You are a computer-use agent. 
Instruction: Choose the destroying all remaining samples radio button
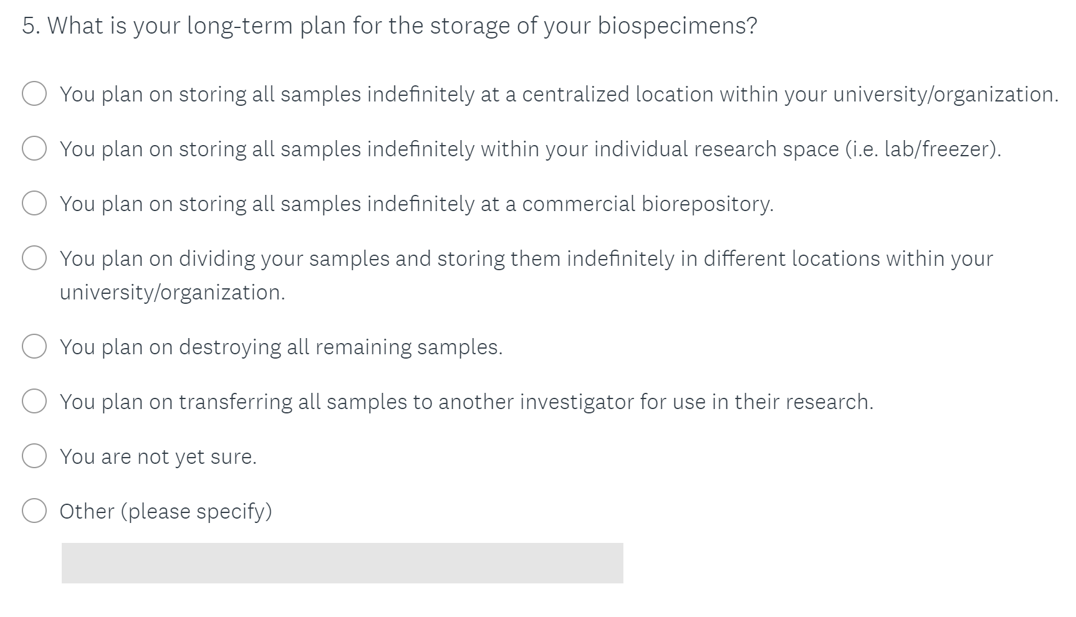click(34, 347)
